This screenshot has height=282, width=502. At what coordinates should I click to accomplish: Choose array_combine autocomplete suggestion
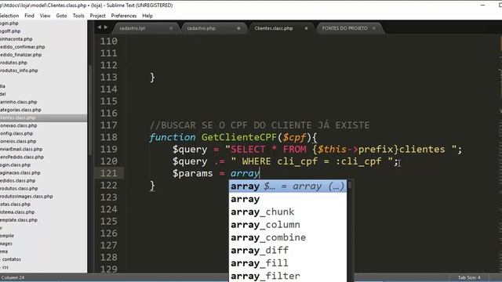[288, 237]
